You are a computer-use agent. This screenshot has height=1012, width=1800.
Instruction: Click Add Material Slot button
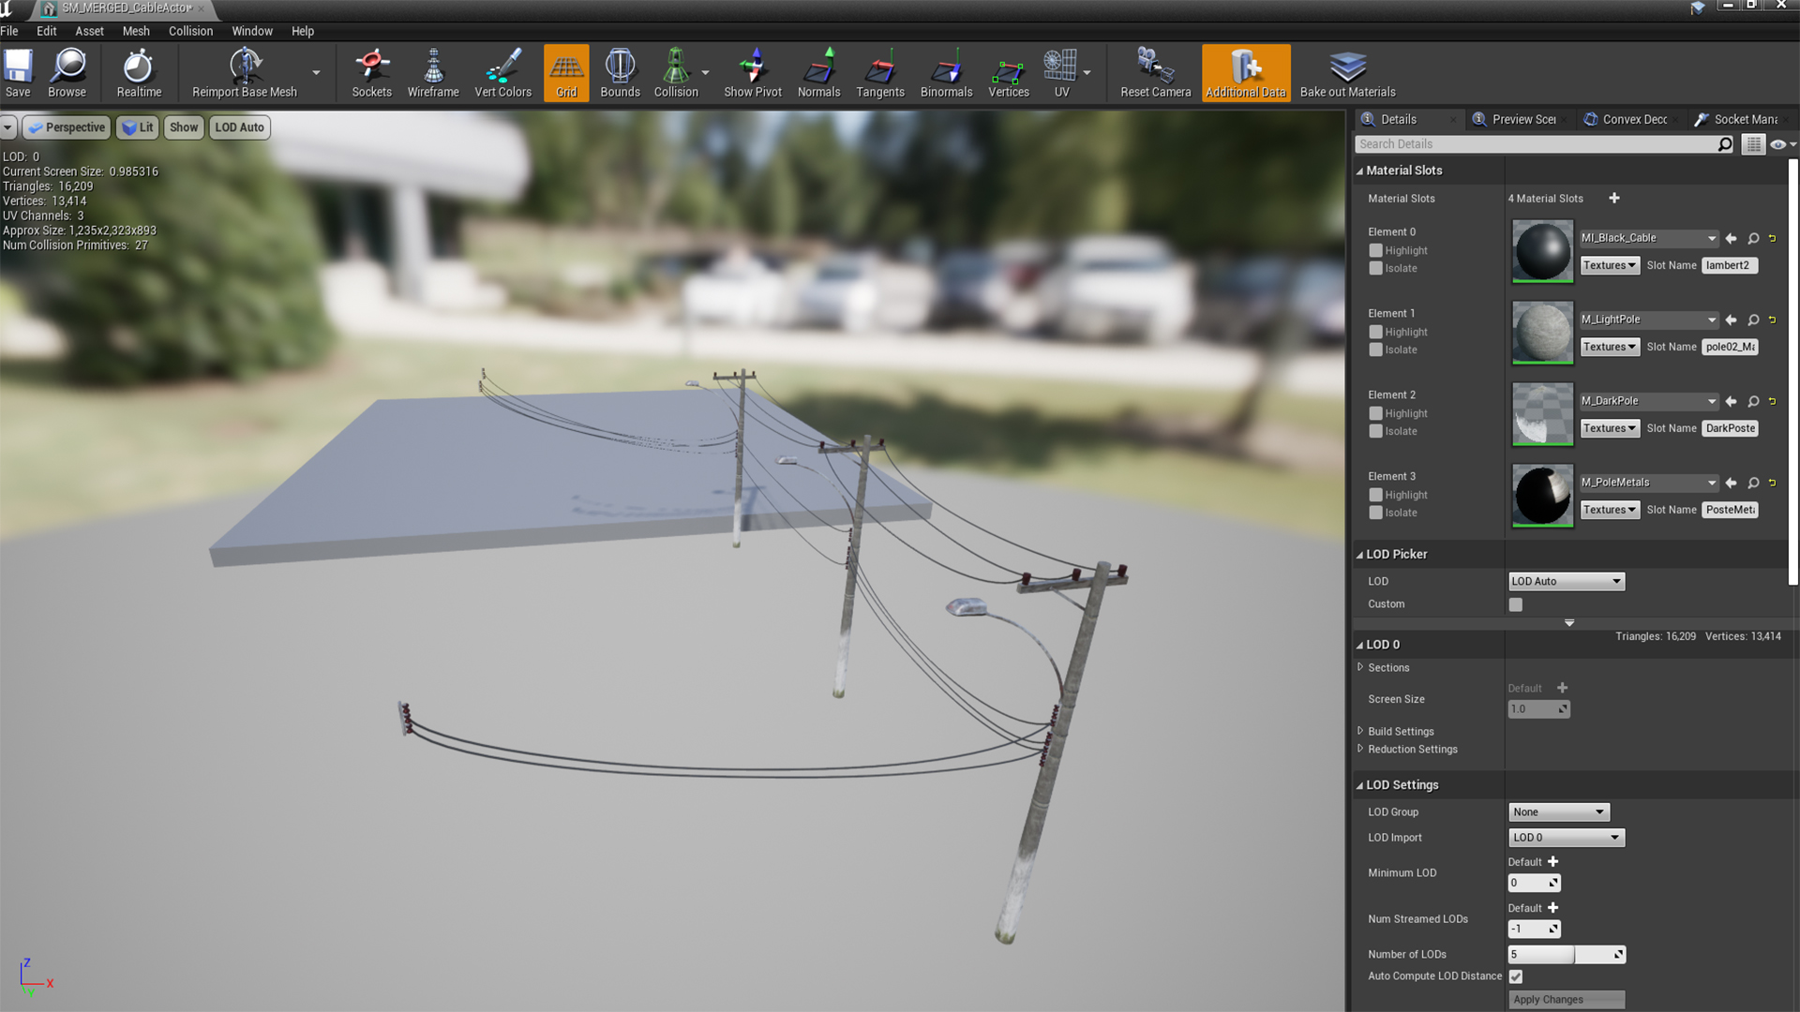(1614, 198)
